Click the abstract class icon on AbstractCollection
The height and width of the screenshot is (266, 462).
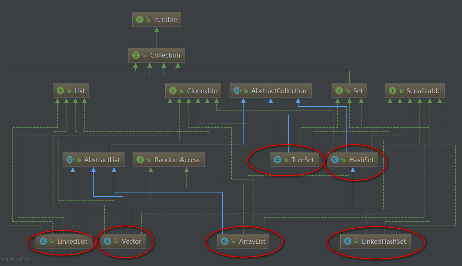pyautogui.click(x=237, y=91)
